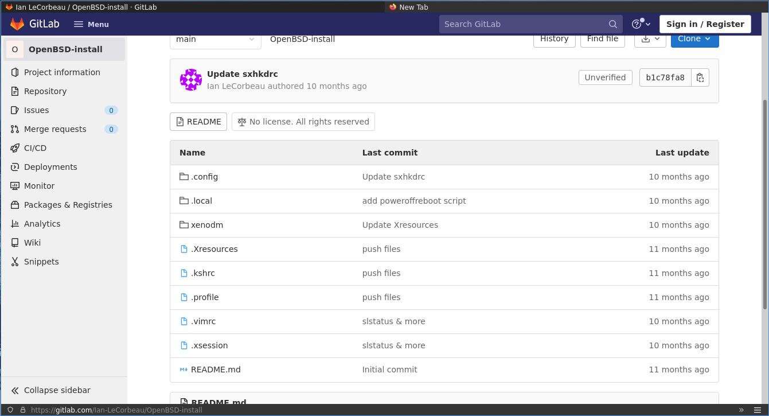Copy commit SHA with clipboard icon
Screen dimensions: 769x416
[700, 77]
